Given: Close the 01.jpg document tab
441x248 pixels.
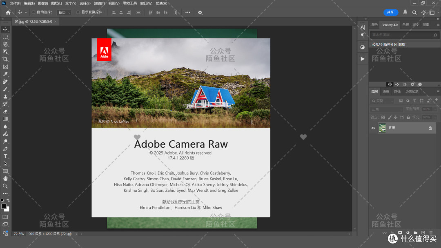Looking at the screenshot, I should [x=56, y=22].
